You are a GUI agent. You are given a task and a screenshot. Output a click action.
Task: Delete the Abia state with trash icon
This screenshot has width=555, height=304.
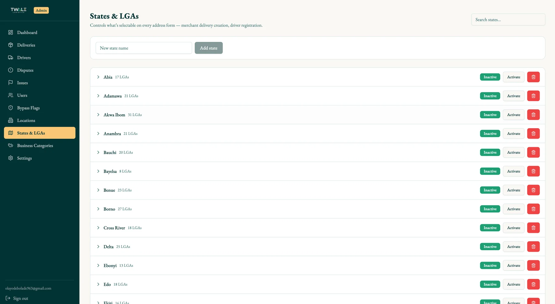point(533,77)
